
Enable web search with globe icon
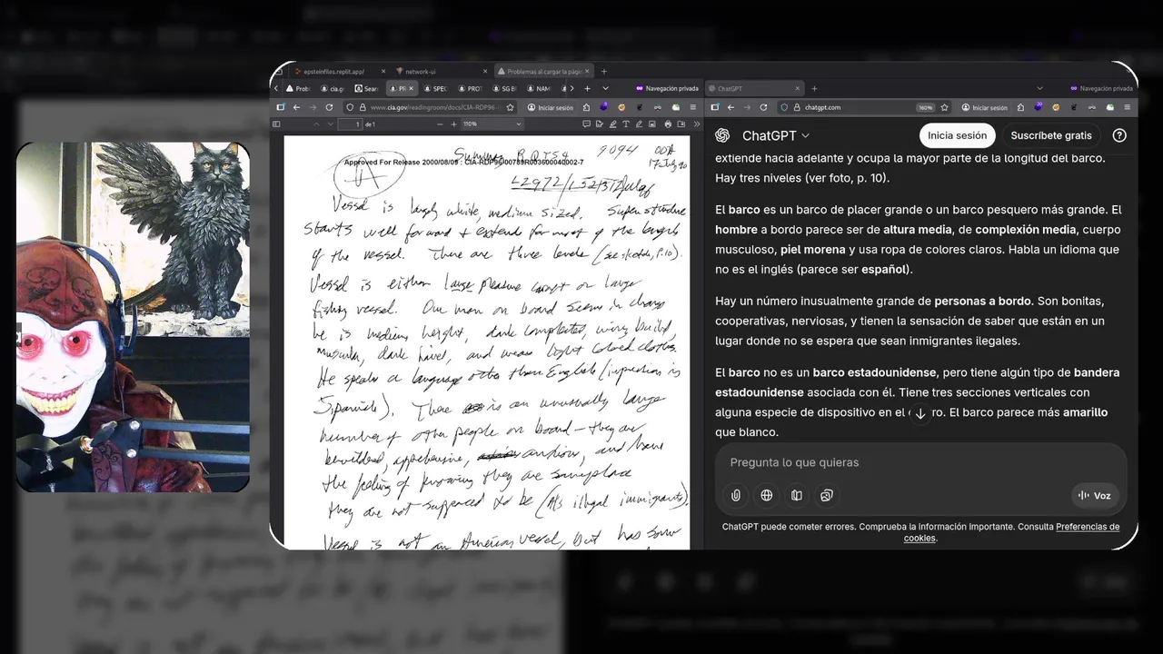767,495
